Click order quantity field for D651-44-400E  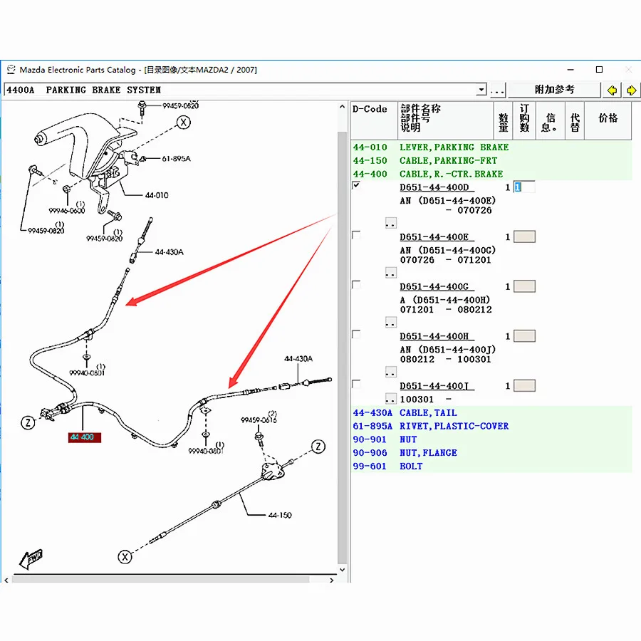[524, 236]
